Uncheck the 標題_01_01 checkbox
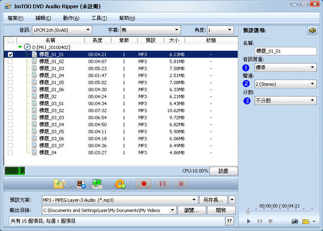 point(10,54)
